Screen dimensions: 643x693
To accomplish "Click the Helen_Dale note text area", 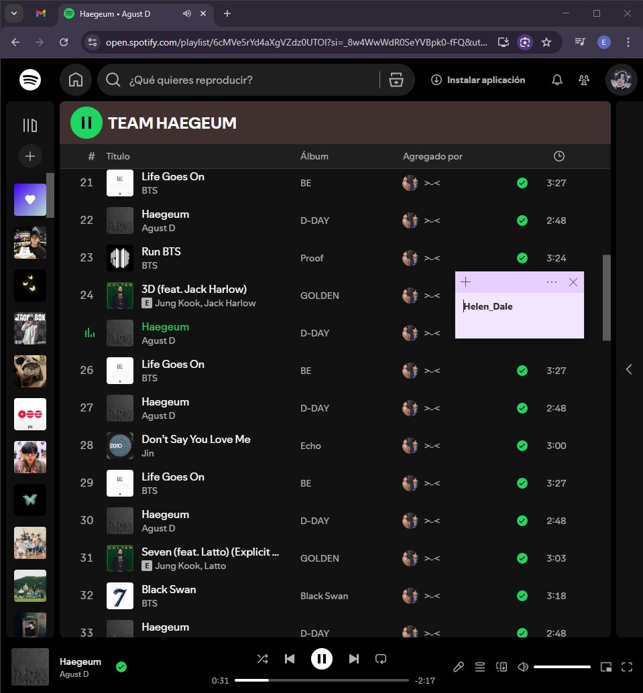I will click(x=520, y=316).
